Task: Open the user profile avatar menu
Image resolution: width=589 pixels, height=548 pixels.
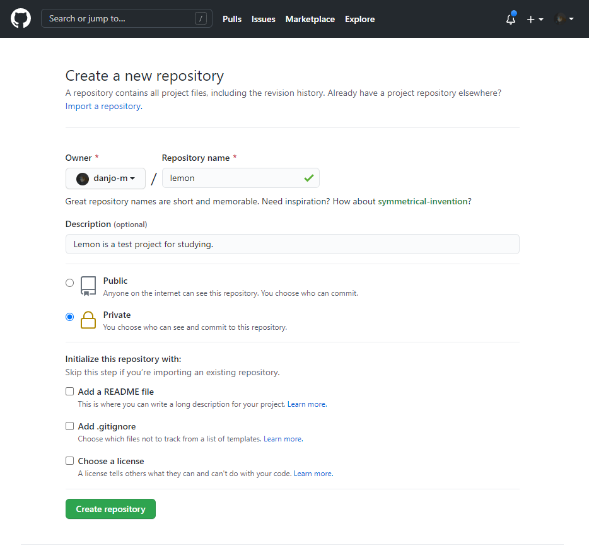Action: pos(563,19)
